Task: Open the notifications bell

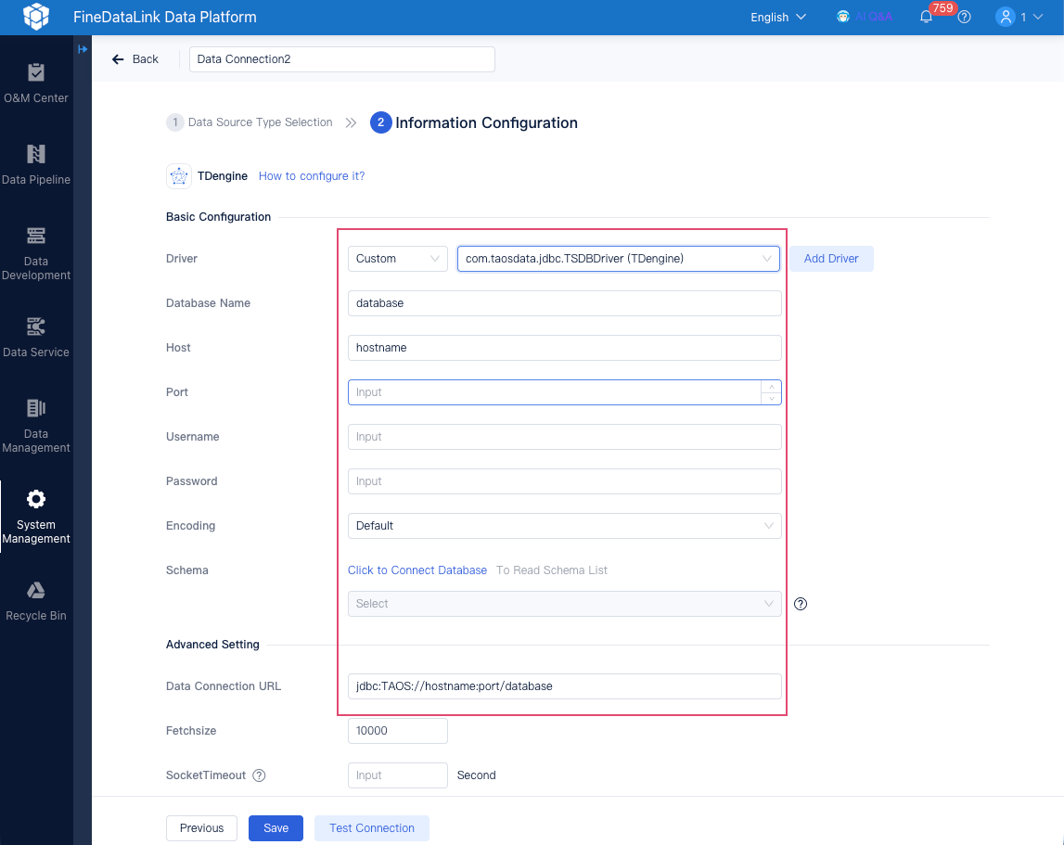Action: coord(926,17)
